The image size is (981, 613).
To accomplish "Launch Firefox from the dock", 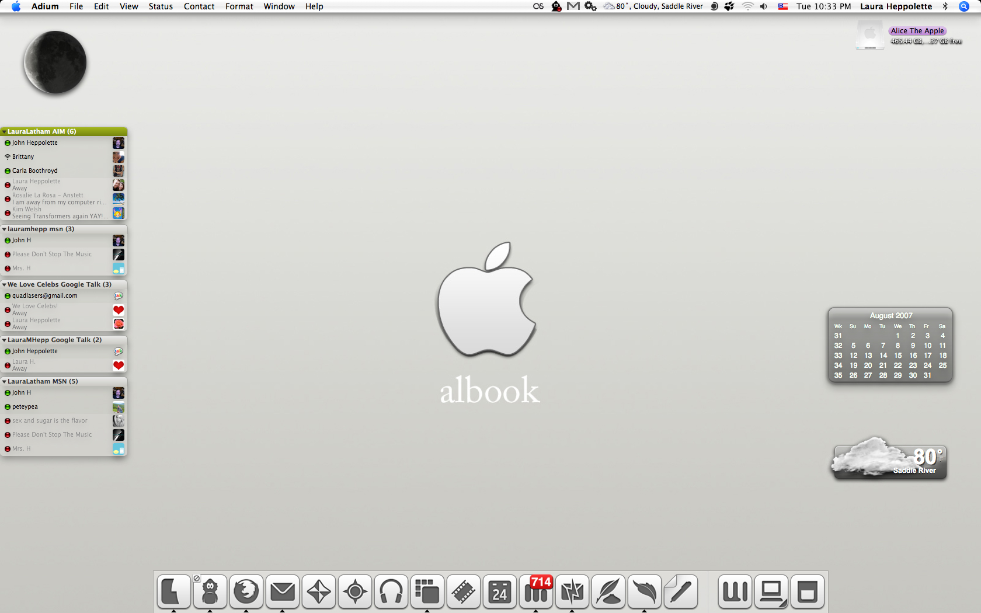I will (x=246, y=592).
